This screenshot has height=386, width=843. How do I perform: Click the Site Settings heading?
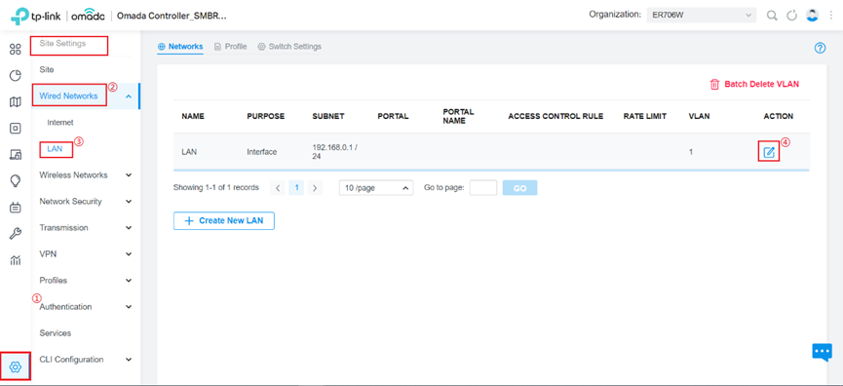tap(62, 44)
